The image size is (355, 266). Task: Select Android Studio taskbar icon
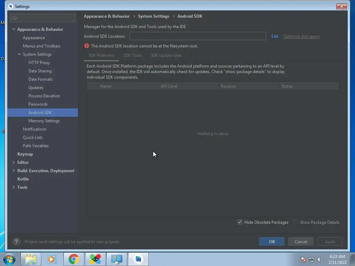[138, 259]
